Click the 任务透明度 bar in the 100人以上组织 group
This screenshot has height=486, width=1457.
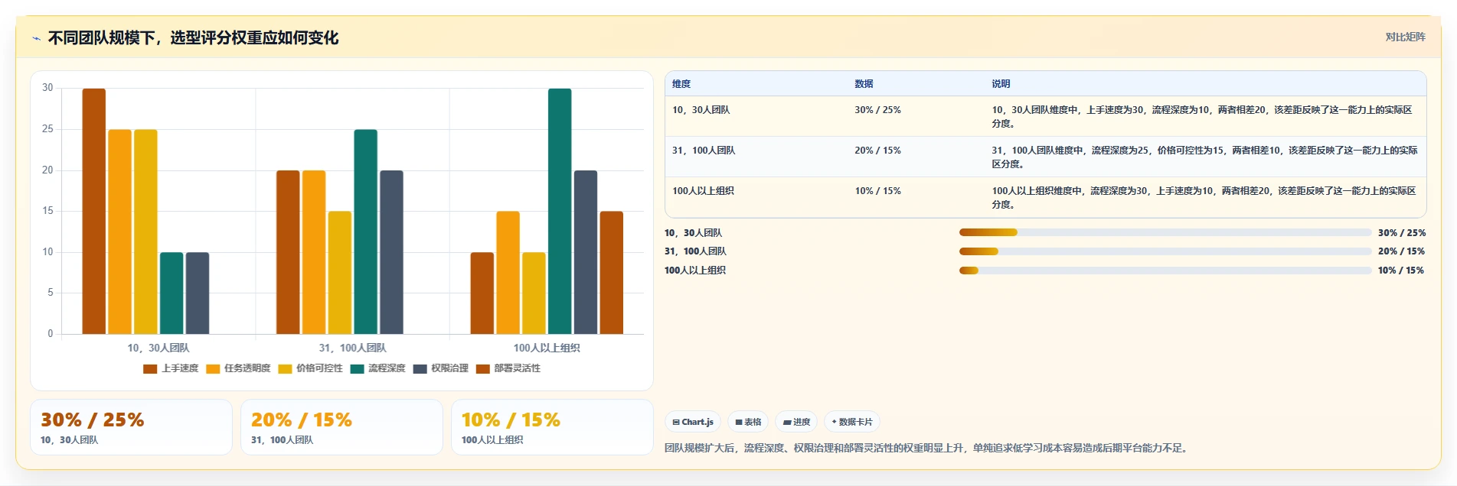coord(508,273)
